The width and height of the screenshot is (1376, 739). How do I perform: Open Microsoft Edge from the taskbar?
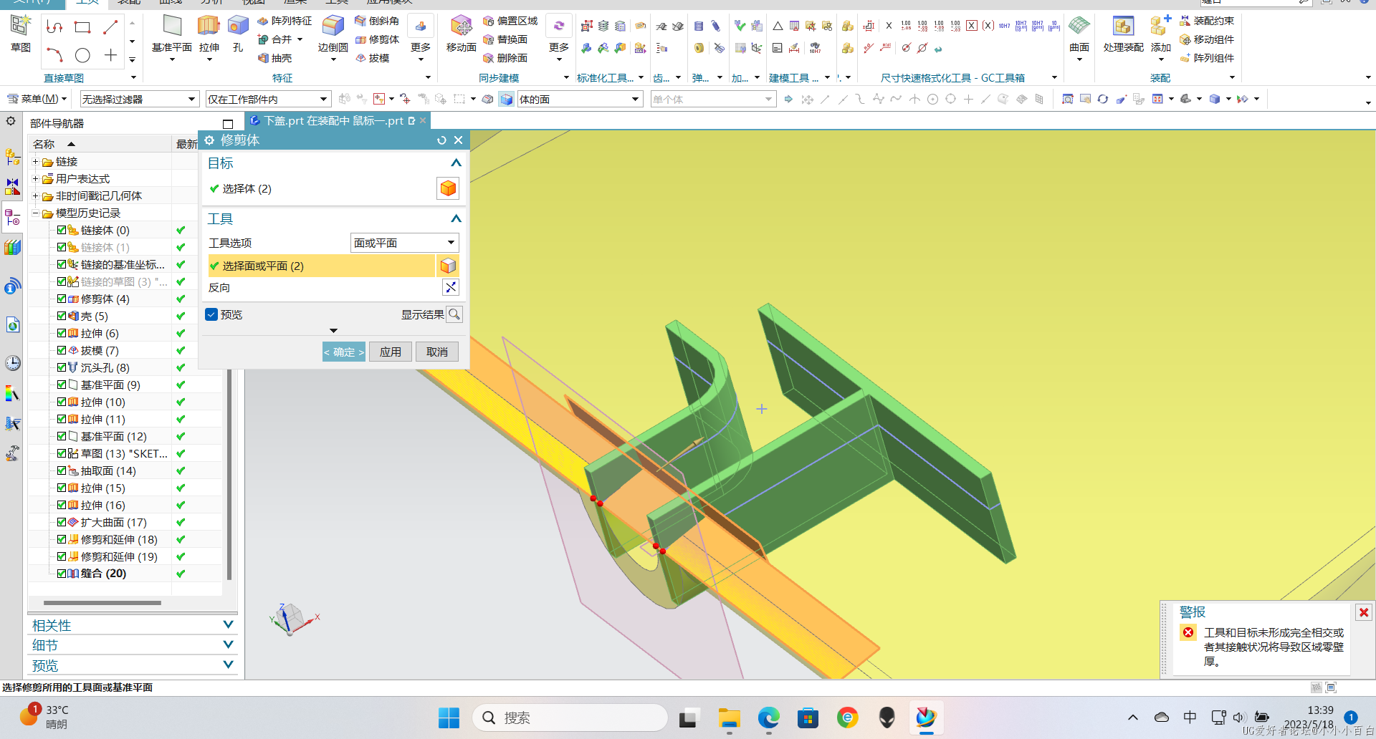(768, 718)
